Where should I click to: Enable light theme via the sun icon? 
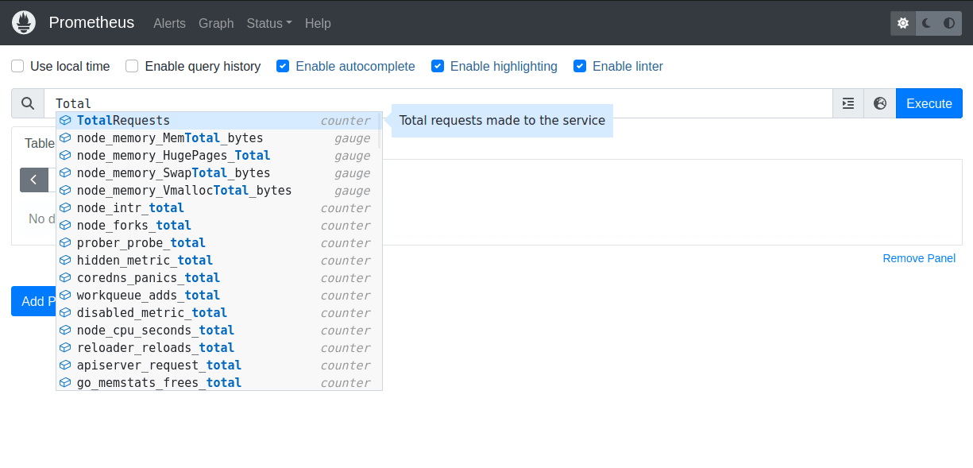pyautogui.click(x=902, y=22)
